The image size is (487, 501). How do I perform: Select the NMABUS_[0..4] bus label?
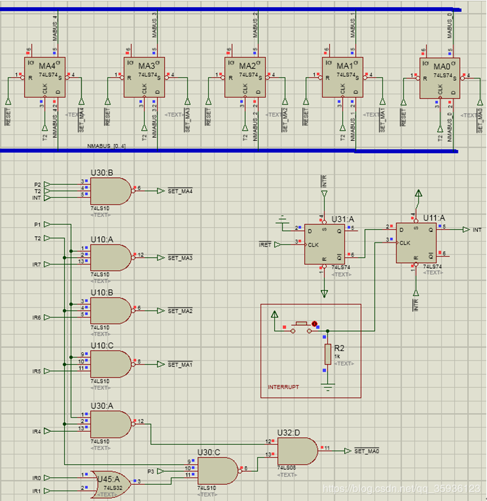[107, 147]
